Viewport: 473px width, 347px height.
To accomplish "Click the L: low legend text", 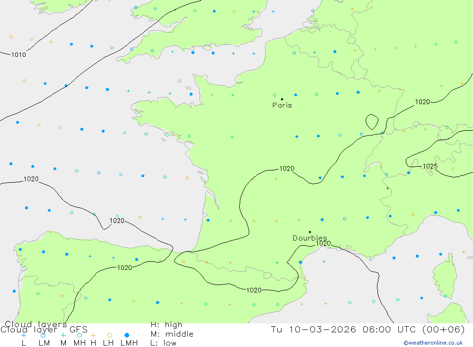I will pyautogui.click(x=163, y=343).
